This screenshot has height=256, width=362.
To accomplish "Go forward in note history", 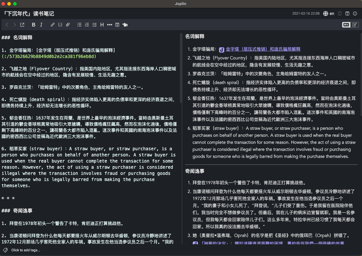I will click(15, 25).
